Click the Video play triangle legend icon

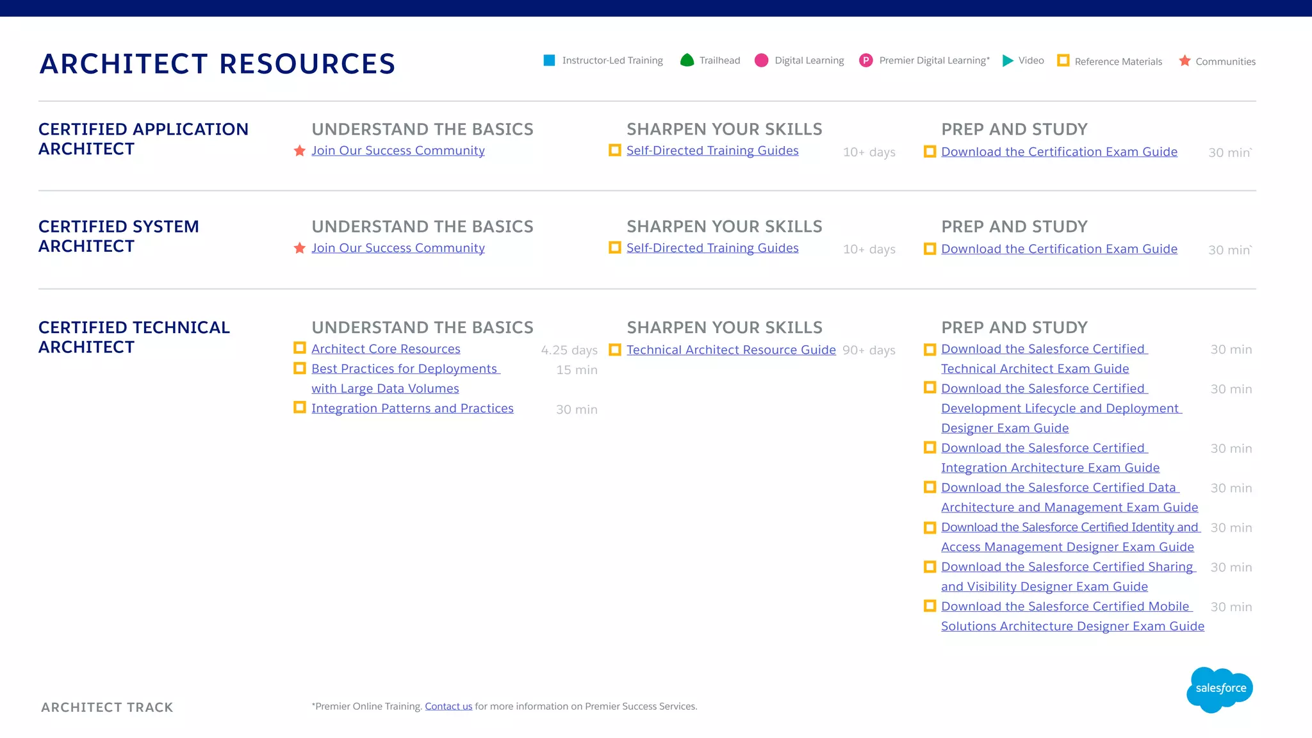point(1008,60)
